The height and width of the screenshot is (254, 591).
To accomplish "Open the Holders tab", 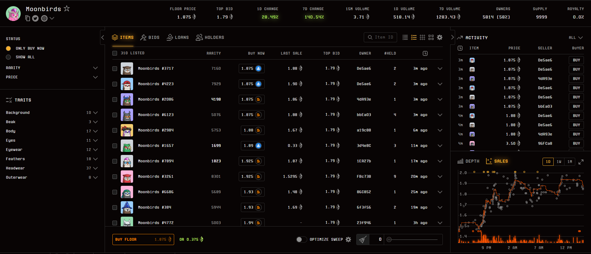I will (x=210, y=37).
